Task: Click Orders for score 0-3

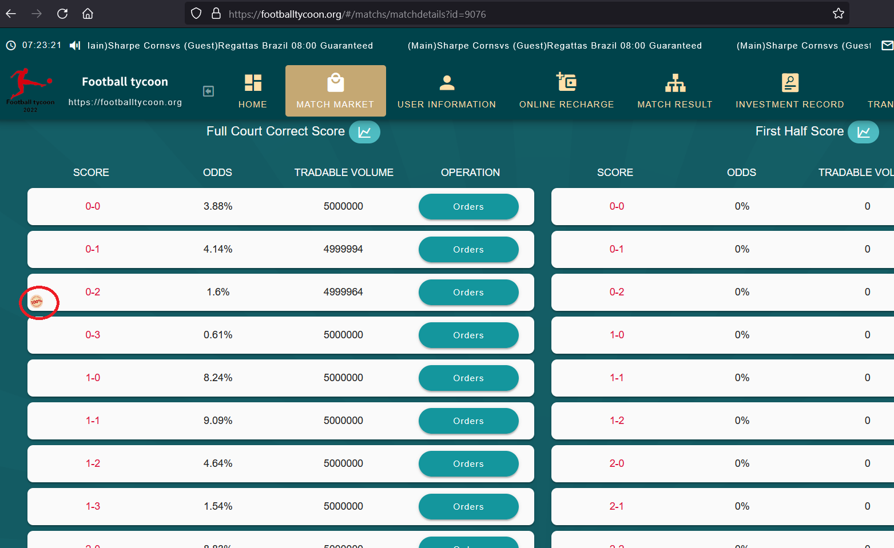Action: click(x=468, y=335)
